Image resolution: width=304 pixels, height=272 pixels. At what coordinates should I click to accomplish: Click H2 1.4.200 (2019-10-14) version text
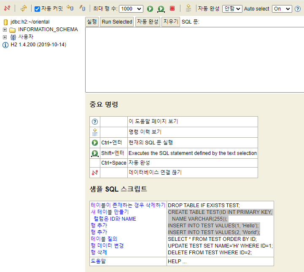click(x=38, y=45)
